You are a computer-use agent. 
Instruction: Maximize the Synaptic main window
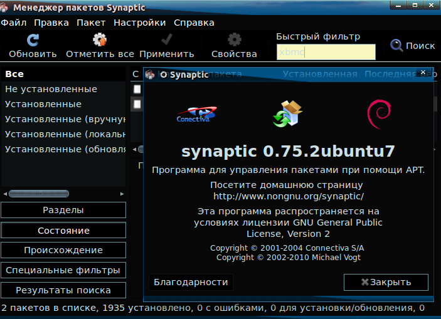tap(415, 5)
